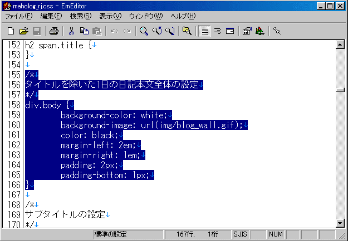The height and width of the screenshot is (241, 348).
Task: Maximize the EmEditor window
Action: (330, 6)
